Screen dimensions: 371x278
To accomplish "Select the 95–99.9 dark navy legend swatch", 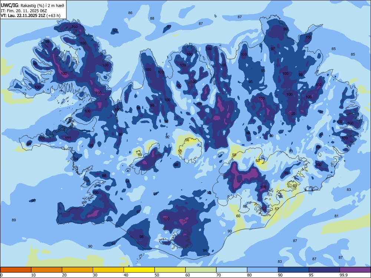I will click(x=324, y=270).
